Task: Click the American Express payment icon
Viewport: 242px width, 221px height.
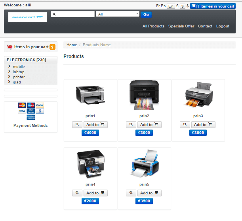Action: tap(31, 117)
